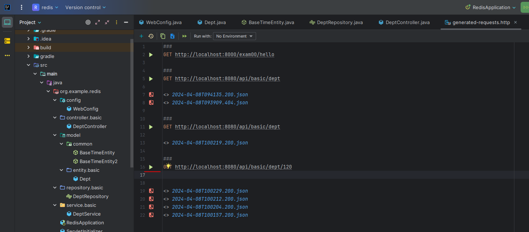This screenshot has width=529, height=232.
Task: Open response file 2024-04-08T100229.200.json
Action: (x=210, y=191)
